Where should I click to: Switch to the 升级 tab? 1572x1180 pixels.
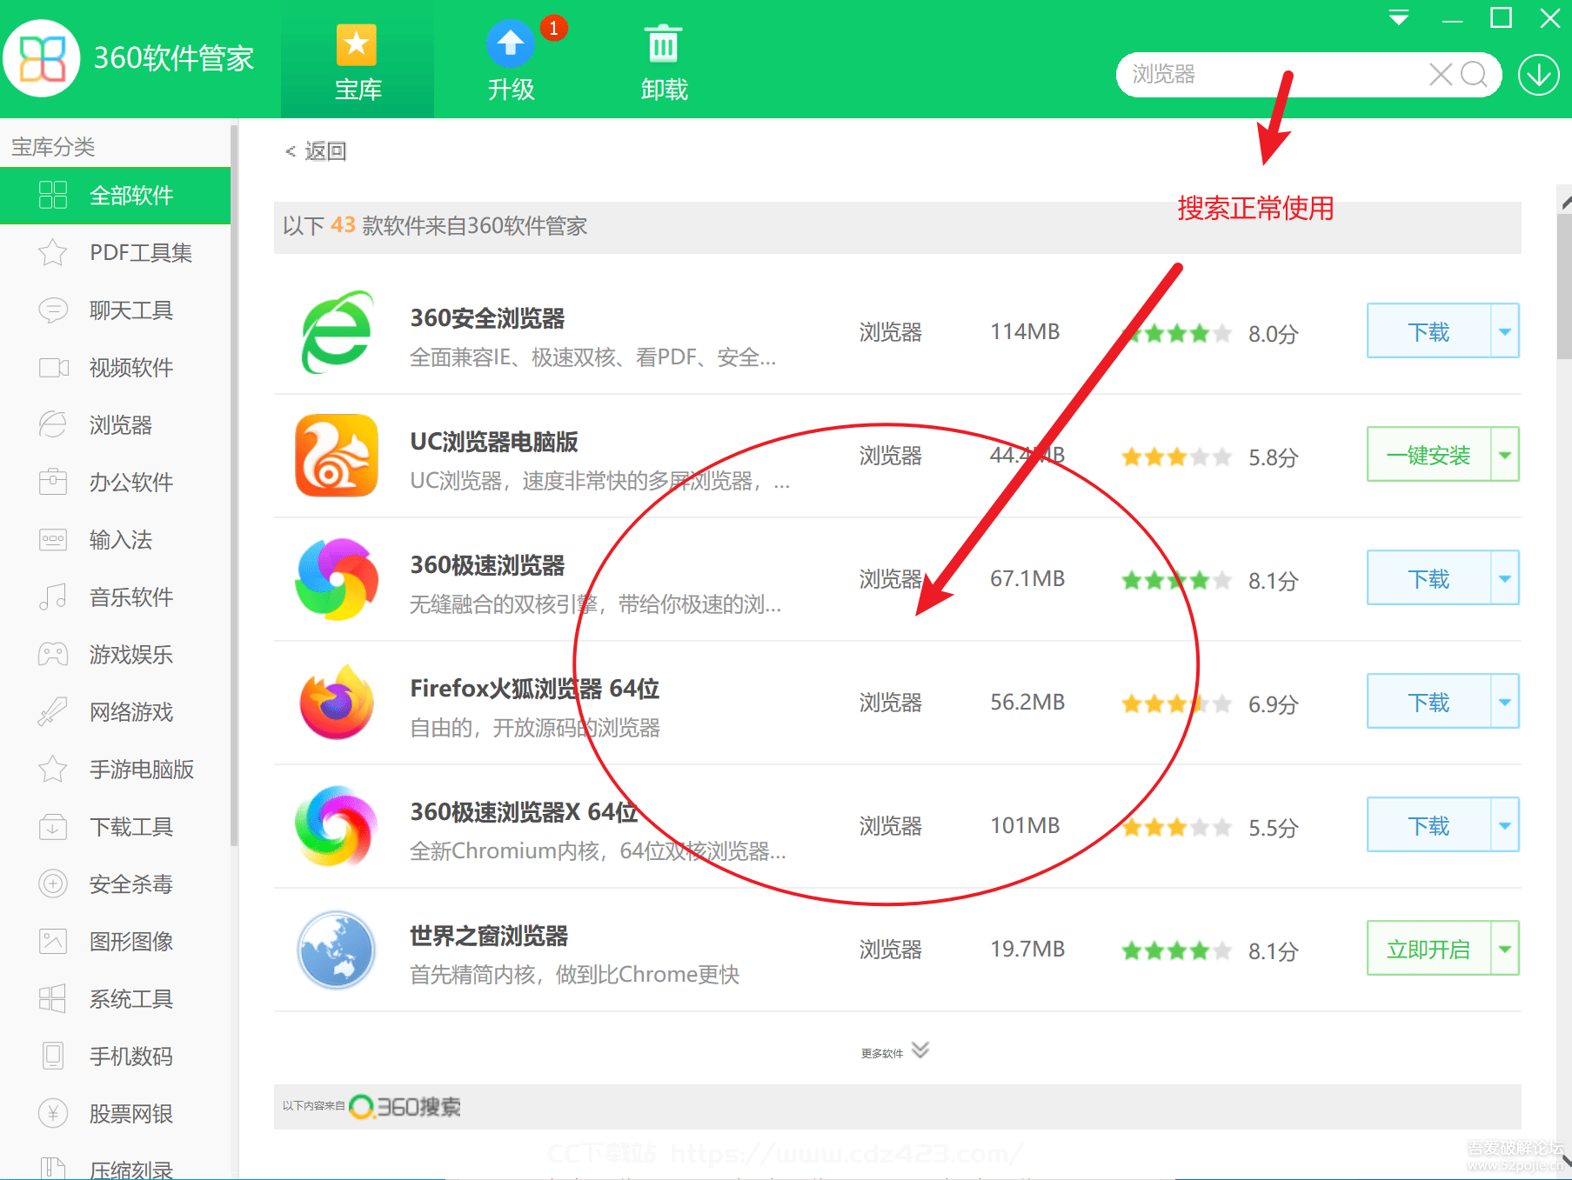(511, 61)
